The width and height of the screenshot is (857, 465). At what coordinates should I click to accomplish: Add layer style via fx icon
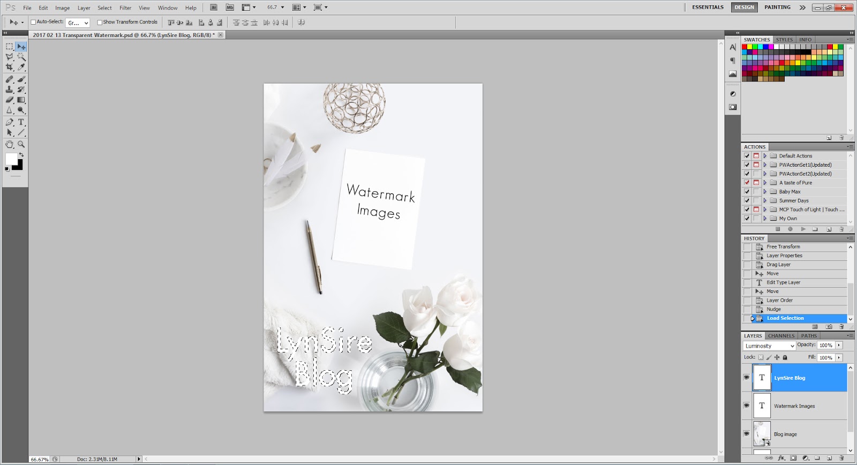coord(781,458)
